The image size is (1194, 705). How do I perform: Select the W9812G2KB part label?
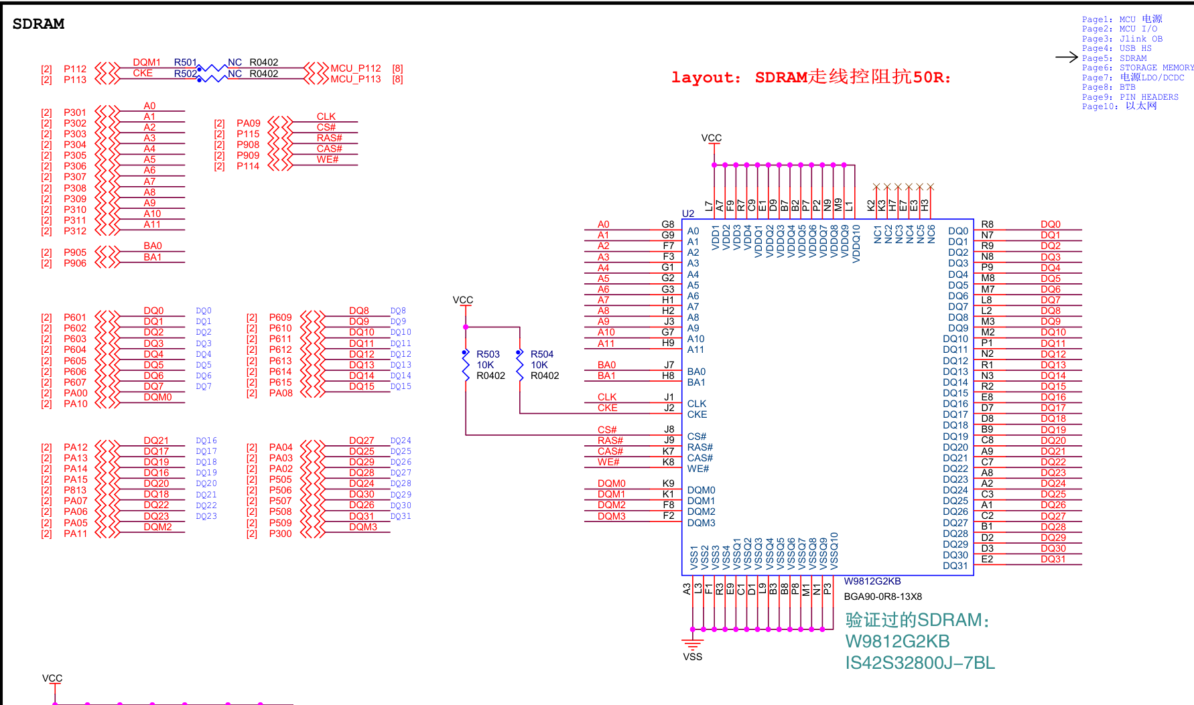point(872,581)
